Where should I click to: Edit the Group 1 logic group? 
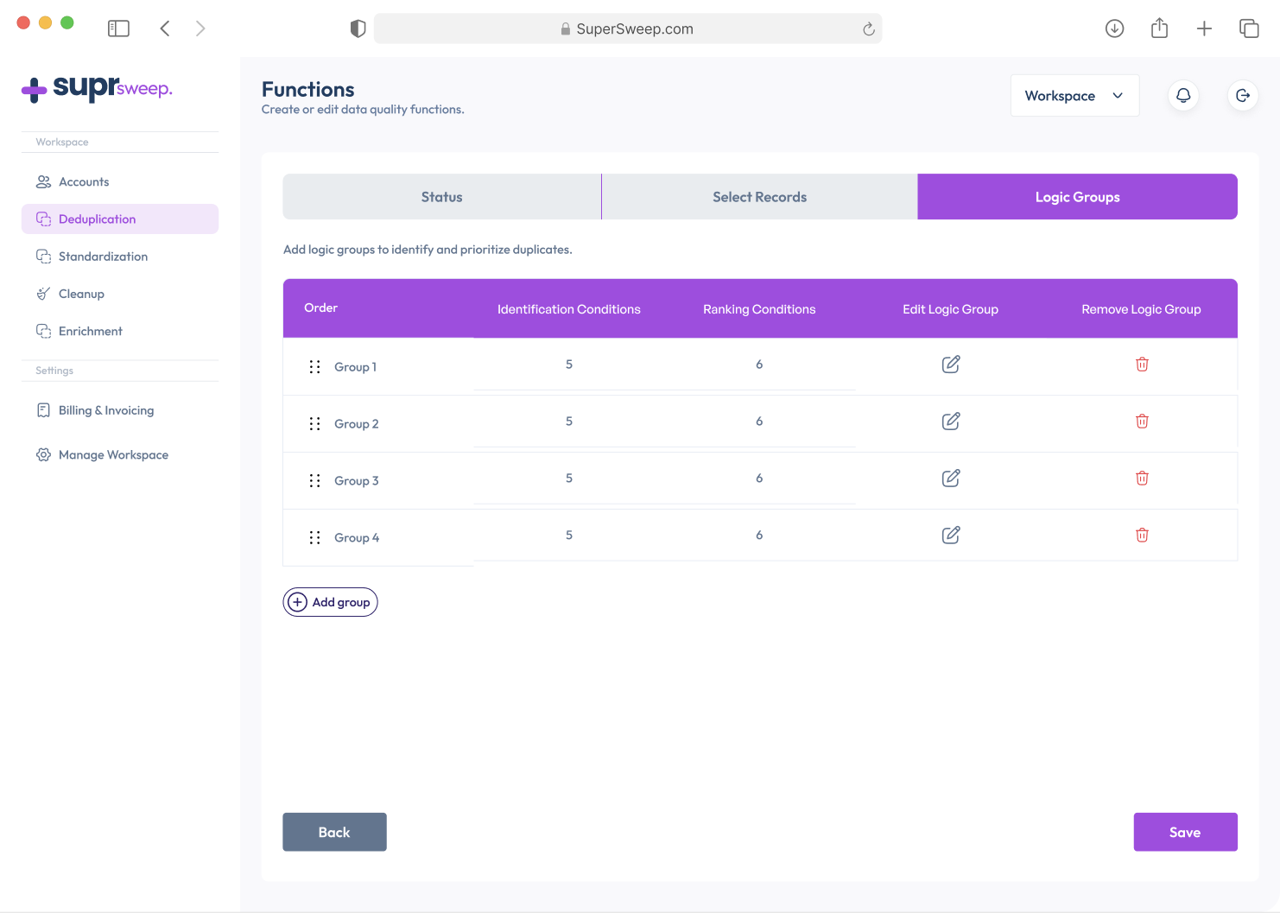pos(950,364)
